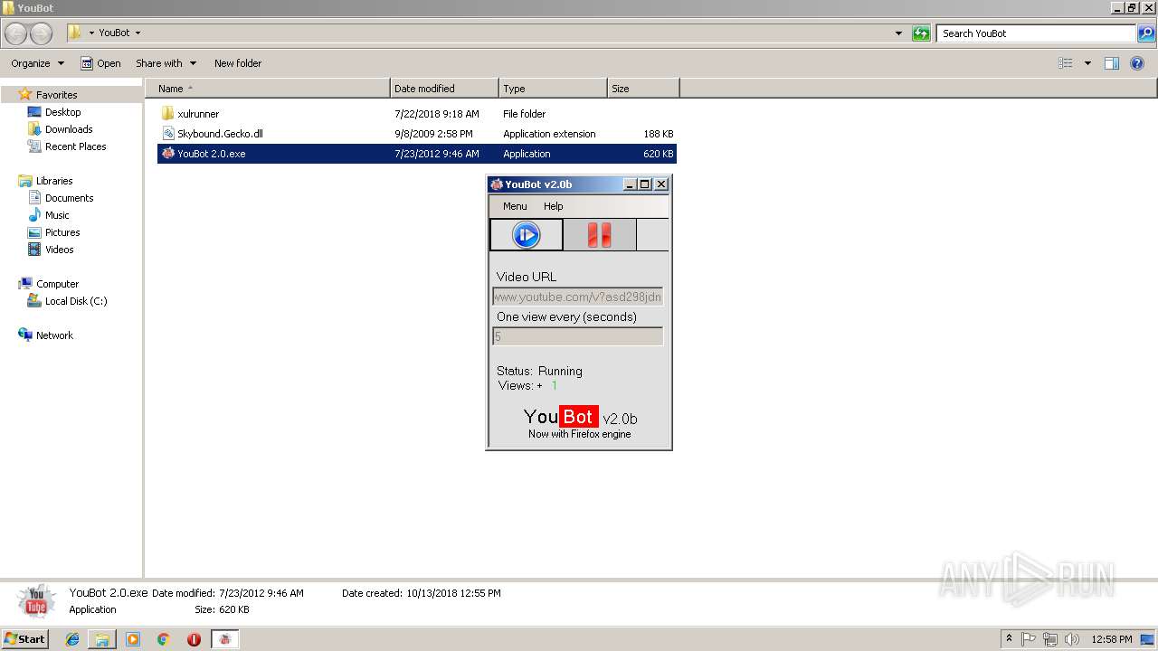Select the Skybound.Gecko.dll file
This screenshot has height=651, width=1158.
(220, 134)
